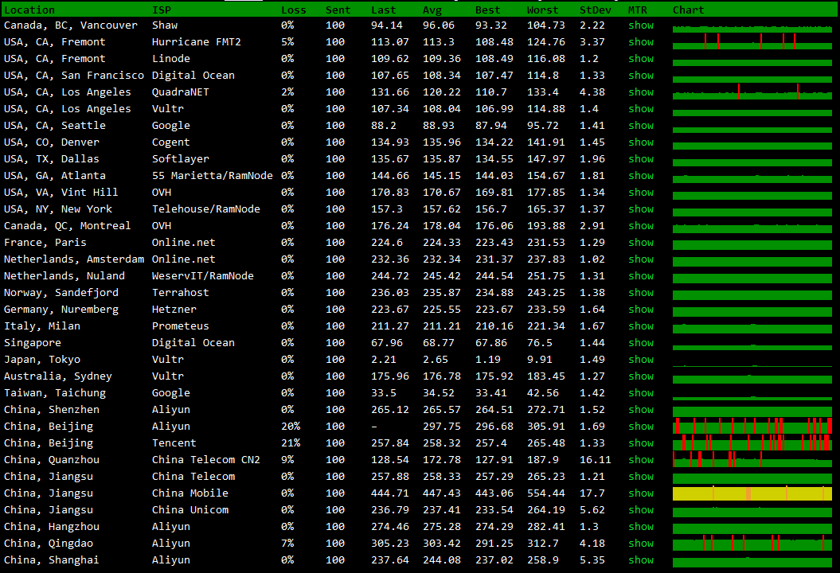
Task: Click show for San Francisco Digital Ocean
Action: tap(641, 76)
